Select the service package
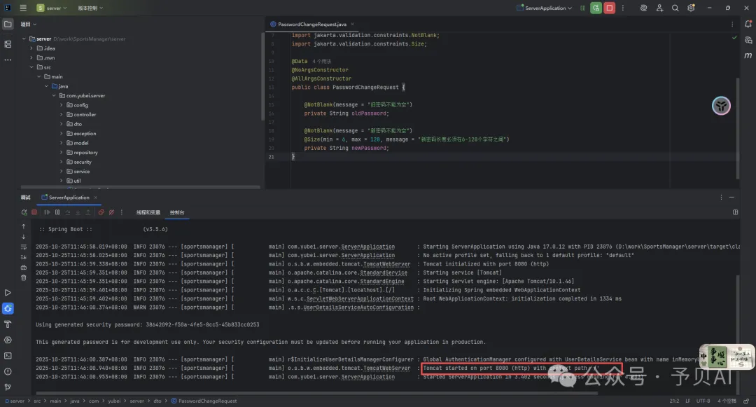Viewport: 756px width, 407px height. coord(78,171)
